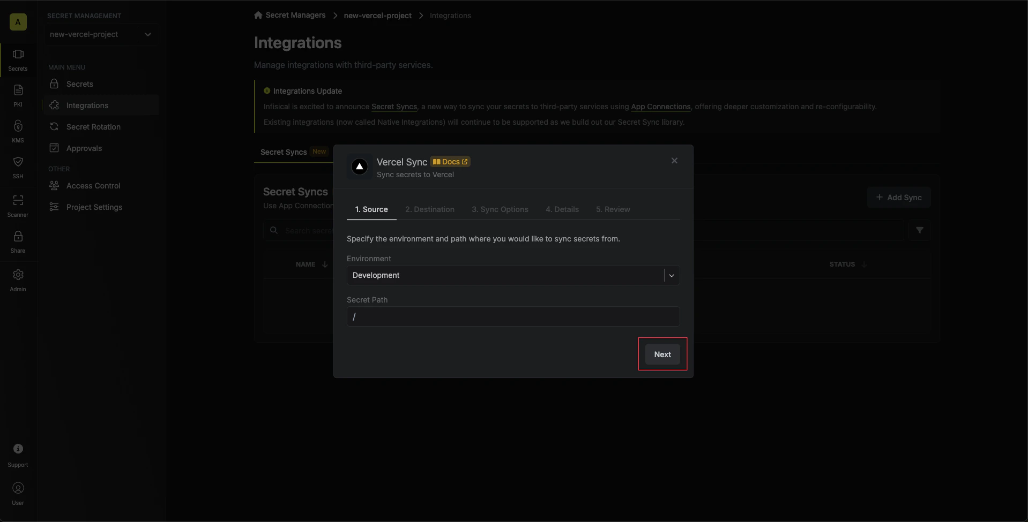The width and height of the screenshot is (1028, 522).
Task: Switch to the 1. Source step tab
Action: [x=371, y=209]
